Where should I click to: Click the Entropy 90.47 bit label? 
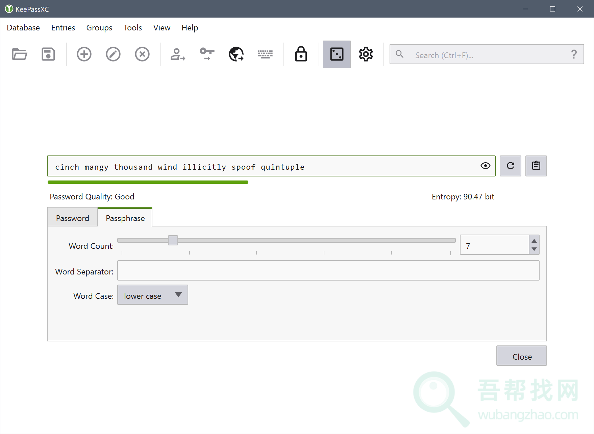click(463, 197)
